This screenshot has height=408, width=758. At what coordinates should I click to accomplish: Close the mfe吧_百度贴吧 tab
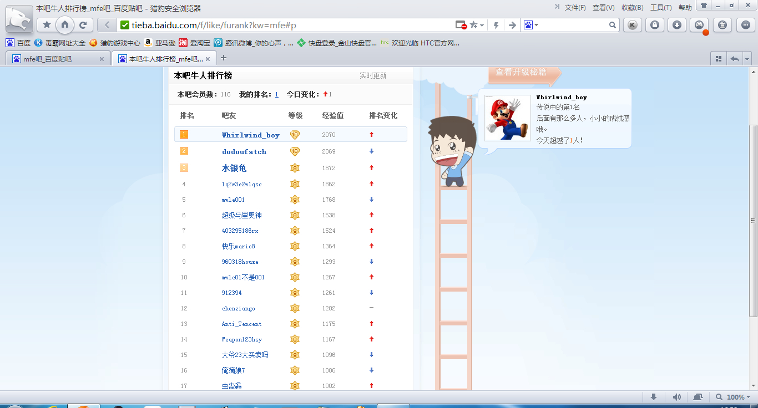[102, 59]
